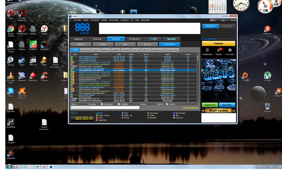Open the Settings menu
The height and width of the screenshot is (176, 282).
pyautogui.click(x=104, y=20)
